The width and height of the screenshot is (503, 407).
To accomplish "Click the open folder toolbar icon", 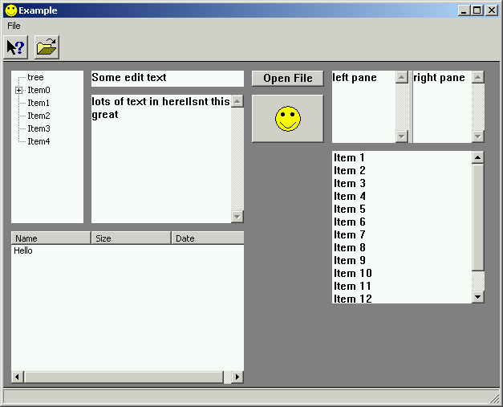I will point(47,47).
